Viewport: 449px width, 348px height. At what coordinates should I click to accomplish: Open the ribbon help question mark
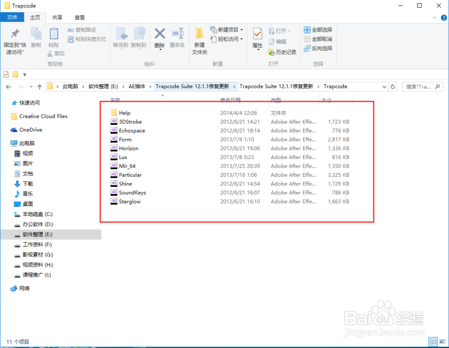point(444,18)
